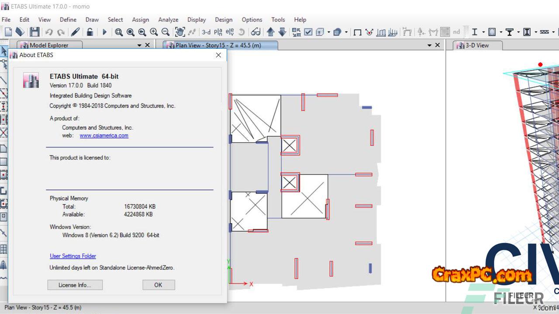Open the Plan View window dropdown arrow

(429, 45)
